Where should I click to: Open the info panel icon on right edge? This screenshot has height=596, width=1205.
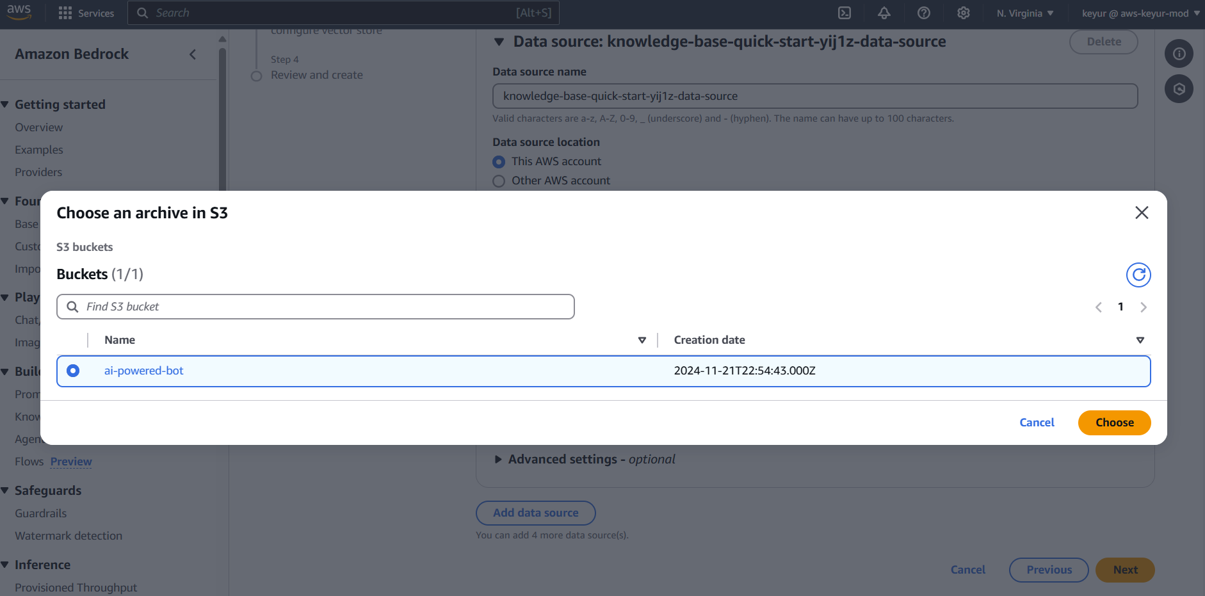point(1179,54)
